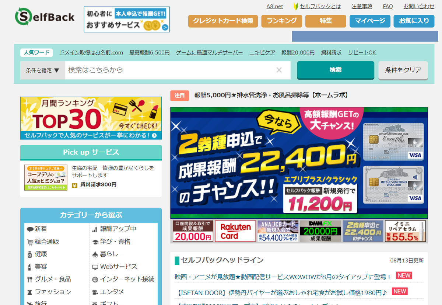Viewport: 442px width, 305px height.
Task: Click the 人気ワード label
Action: click(x=36, y=53)
